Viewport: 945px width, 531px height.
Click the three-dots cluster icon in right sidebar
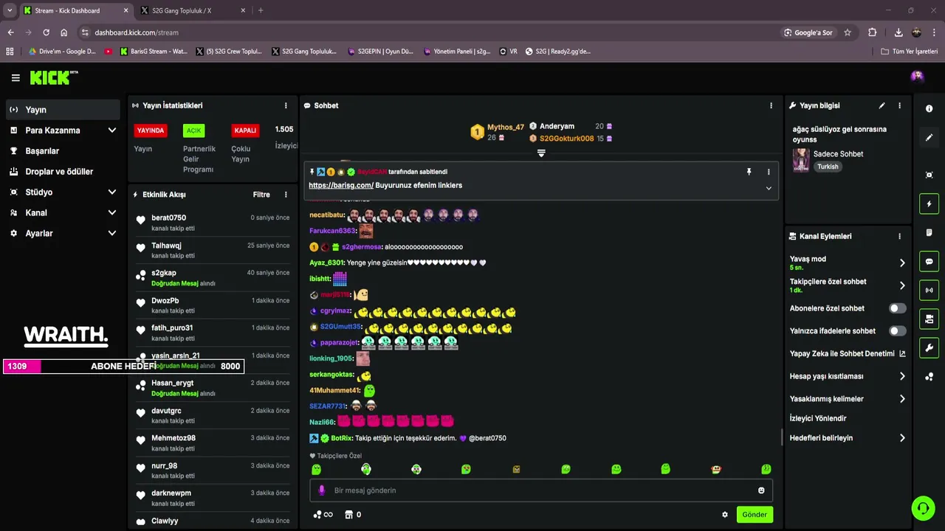pyautogui.click(x=929, y=377)
